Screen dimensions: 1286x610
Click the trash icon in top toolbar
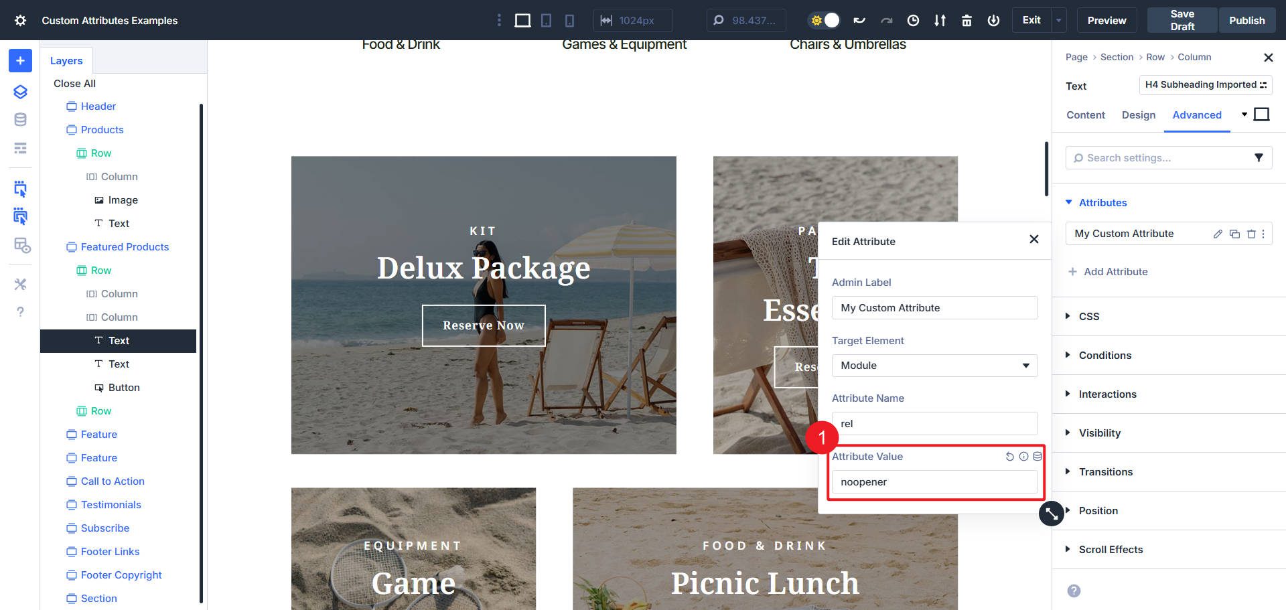(967, 20)
